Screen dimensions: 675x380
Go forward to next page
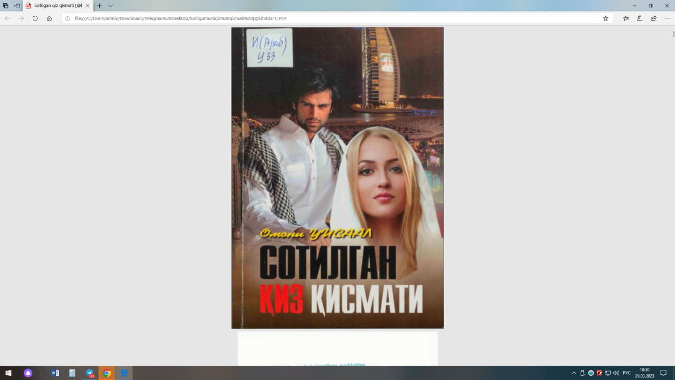coord(21,18)
